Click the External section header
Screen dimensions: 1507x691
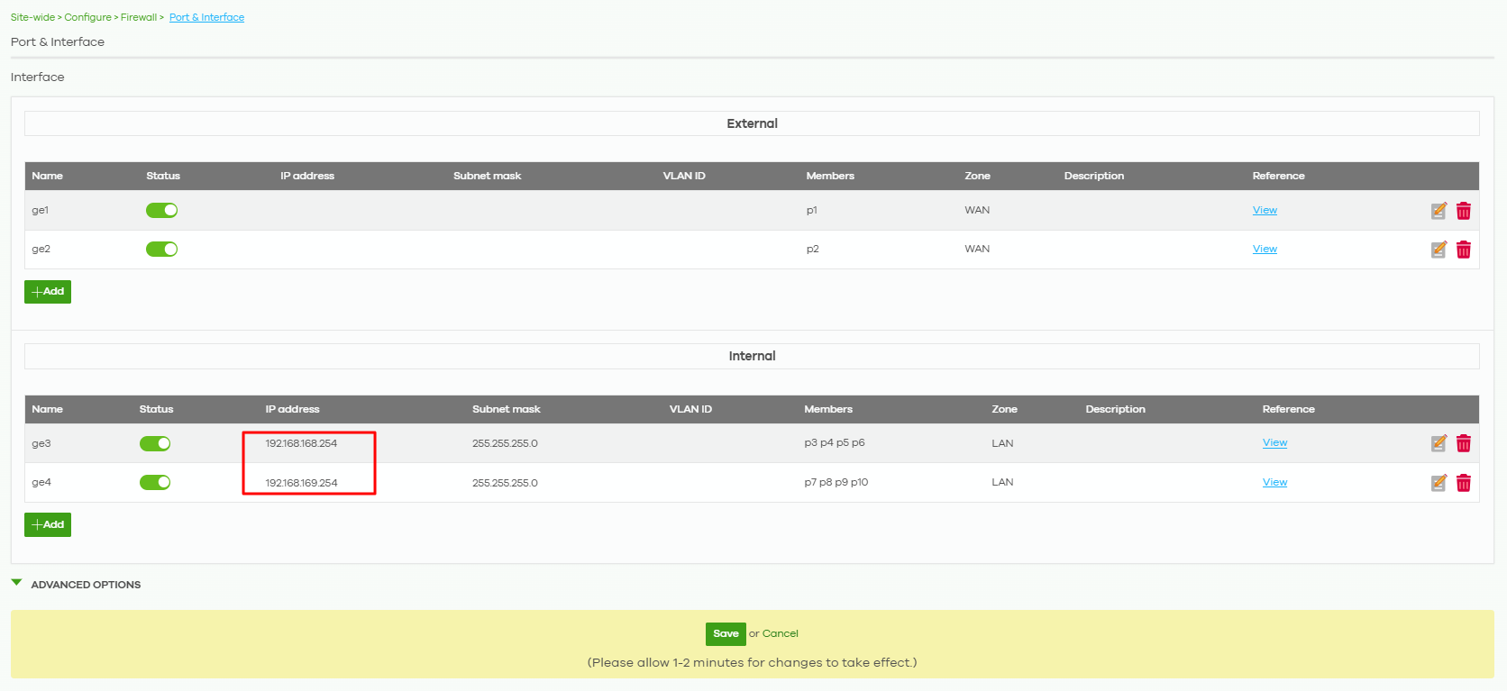click(x=752, y=123)
